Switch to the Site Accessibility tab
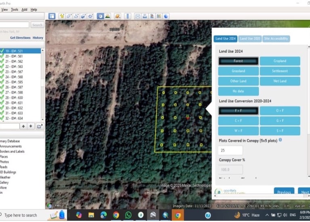The image size is (310, 222). pyautogui.click(x=276, y=39)
